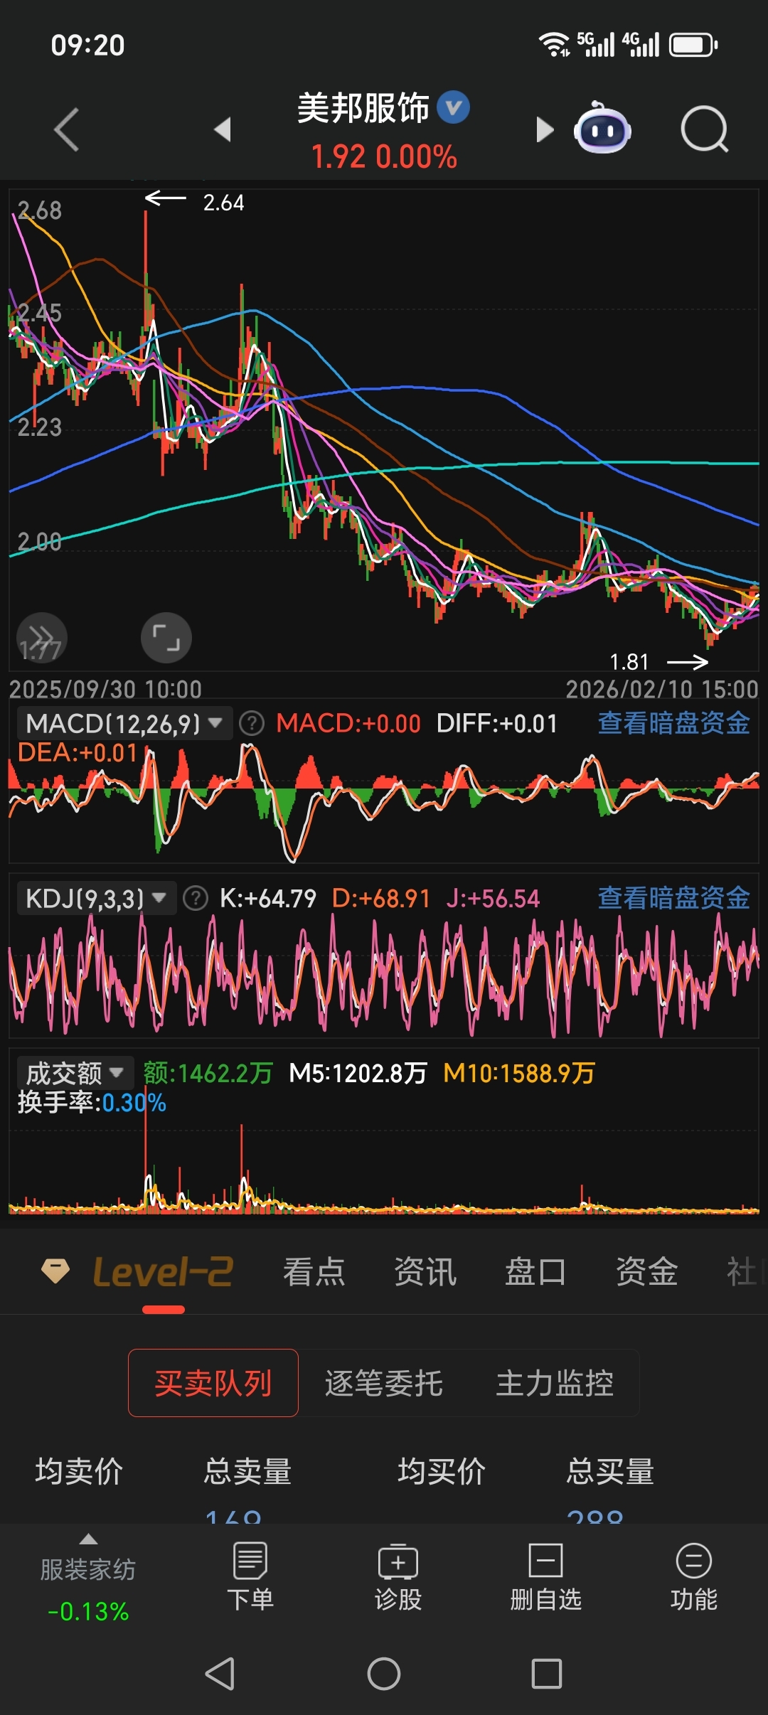This screenshot has height=1715, width=768.
Task: Open MACD(12,26,9) indicator dropdown
Action: [124, 724]
